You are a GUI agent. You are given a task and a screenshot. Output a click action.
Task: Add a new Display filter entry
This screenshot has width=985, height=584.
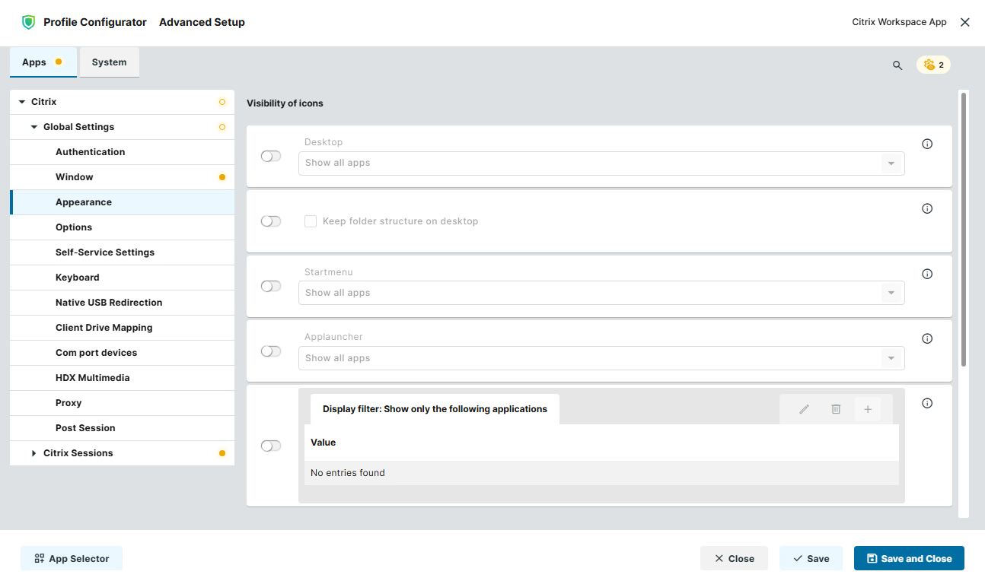click(x=868, y=409)
